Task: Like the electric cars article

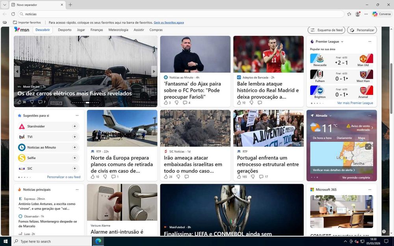Action: point(19,102)
